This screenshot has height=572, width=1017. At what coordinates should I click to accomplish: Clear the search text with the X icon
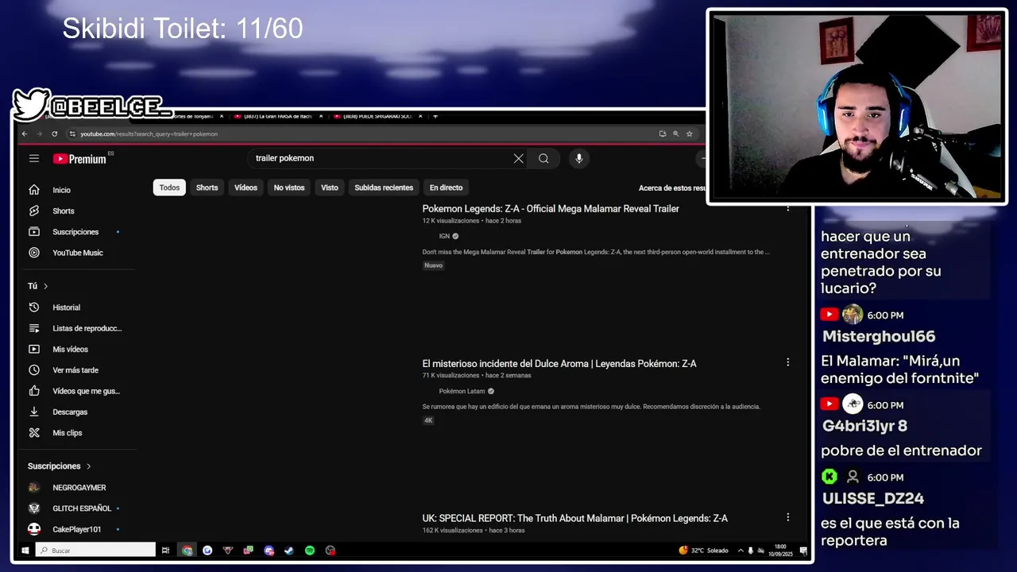(519, 158)
